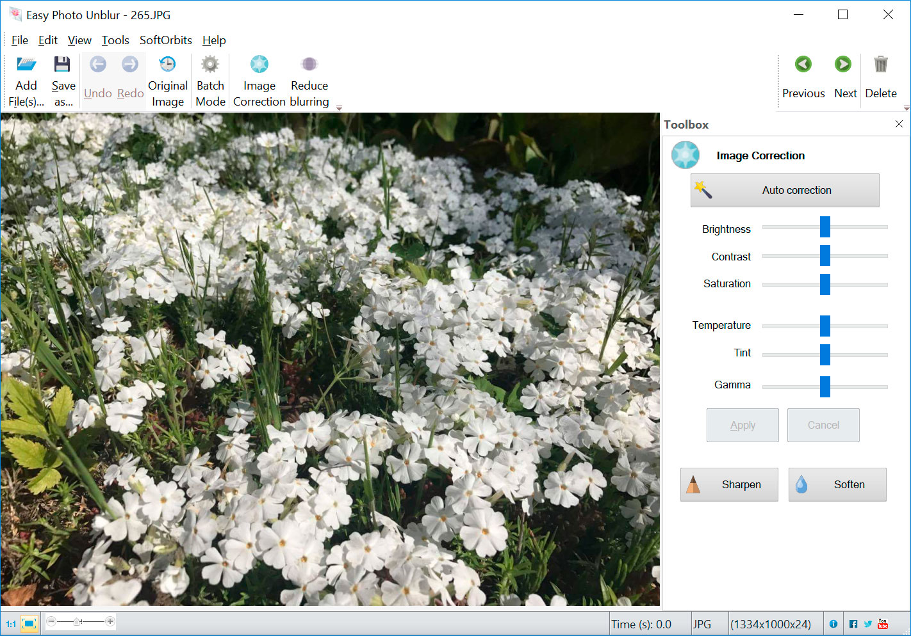The image size is (911, 636).
Task: Open the Tools menu
Action: pyautogui.click(x=115, y=40)
